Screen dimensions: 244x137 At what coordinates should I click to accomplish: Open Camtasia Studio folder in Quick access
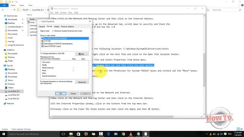click(x=14, y=27)
